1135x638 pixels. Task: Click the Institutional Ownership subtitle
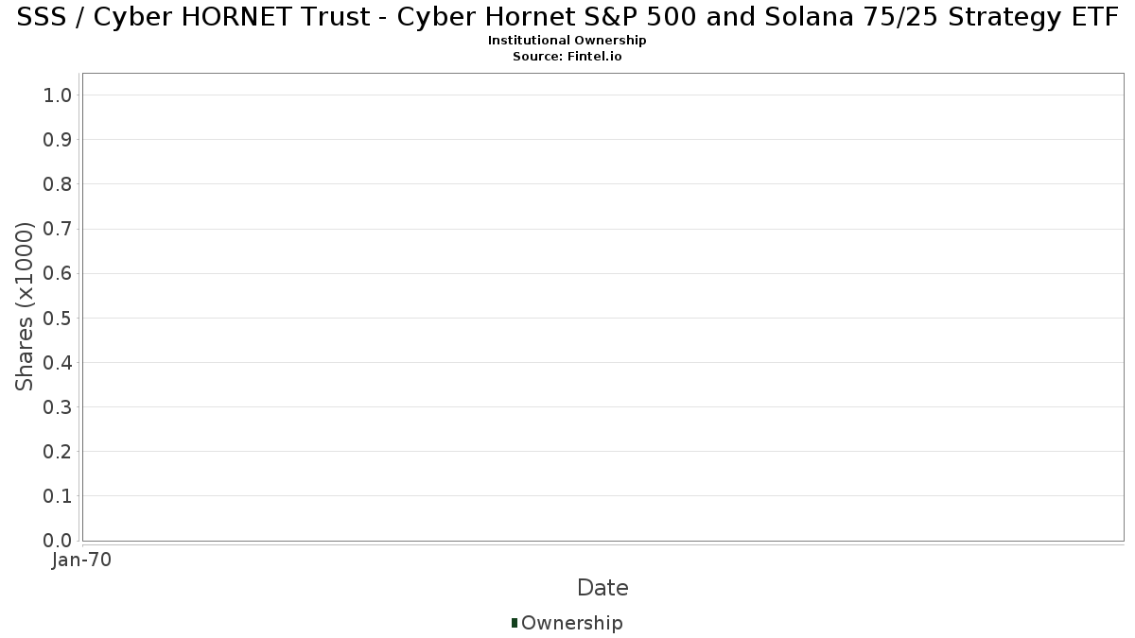[567, 41]
